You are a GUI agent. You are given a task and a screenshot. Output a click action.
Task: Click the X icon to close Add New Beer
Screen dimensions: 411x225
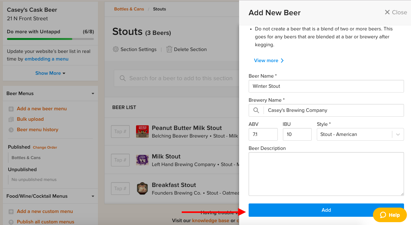pos(387,12)
